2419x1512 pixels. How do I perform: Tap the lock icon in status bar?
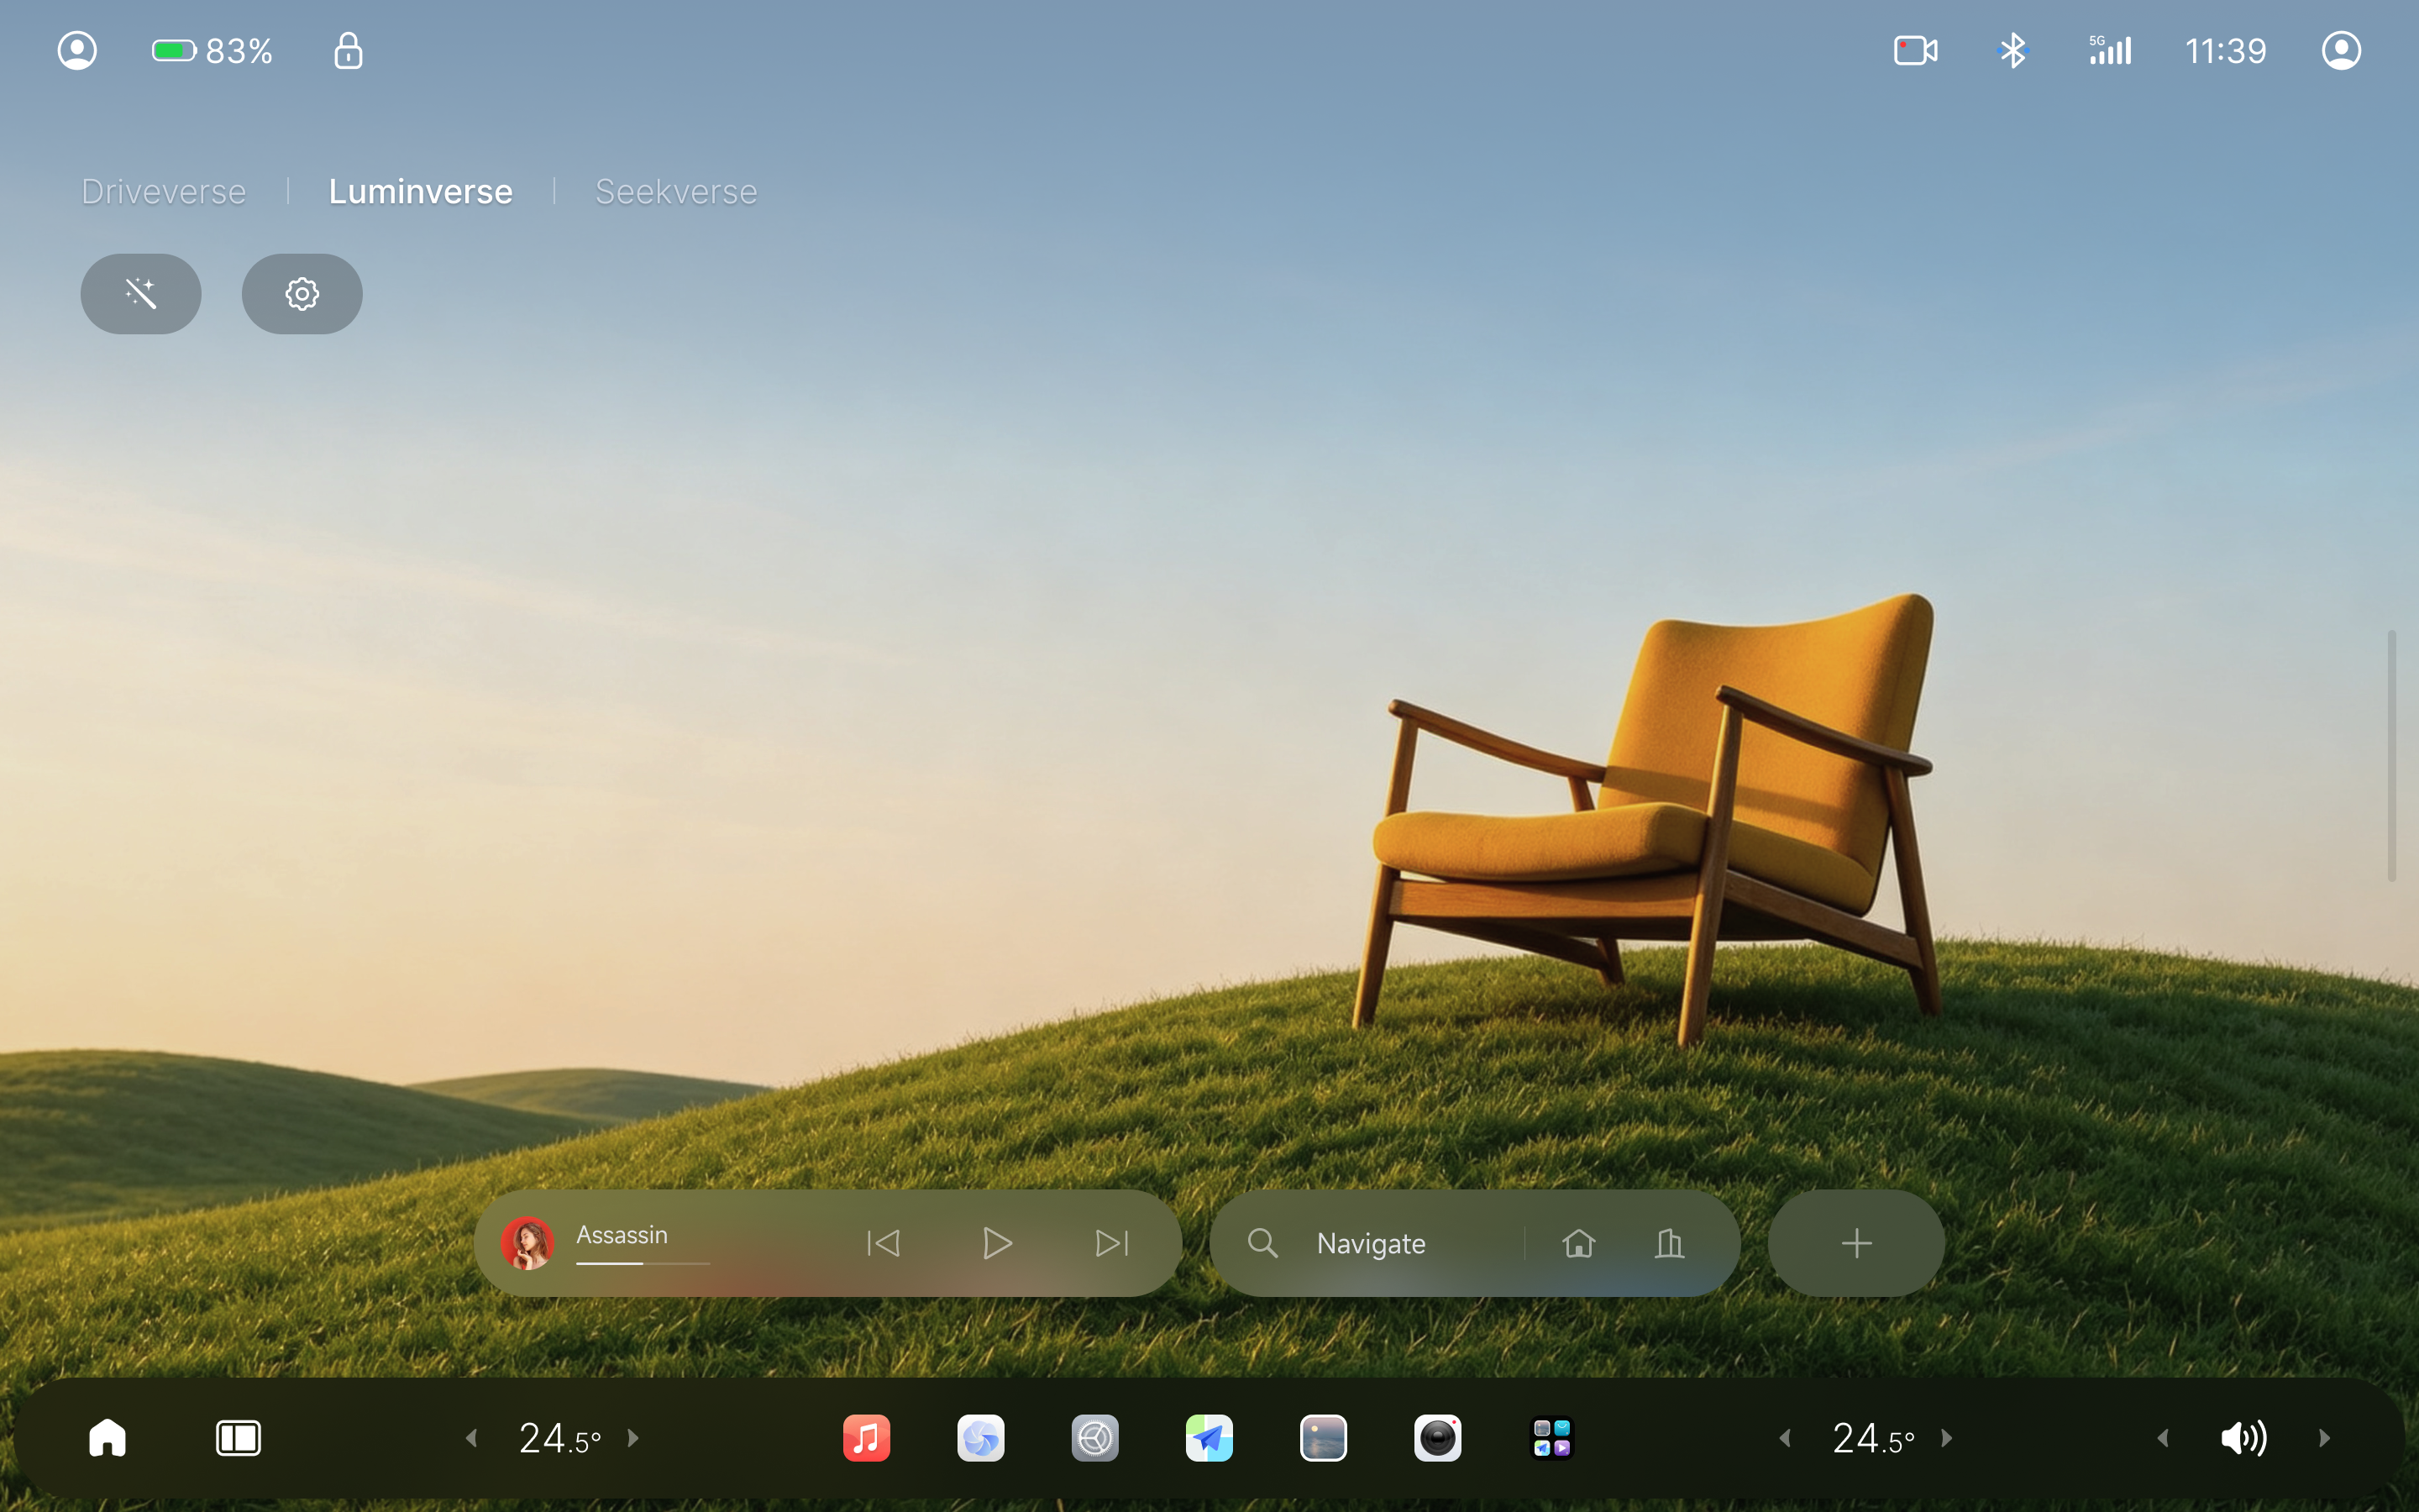coord(348,50)
